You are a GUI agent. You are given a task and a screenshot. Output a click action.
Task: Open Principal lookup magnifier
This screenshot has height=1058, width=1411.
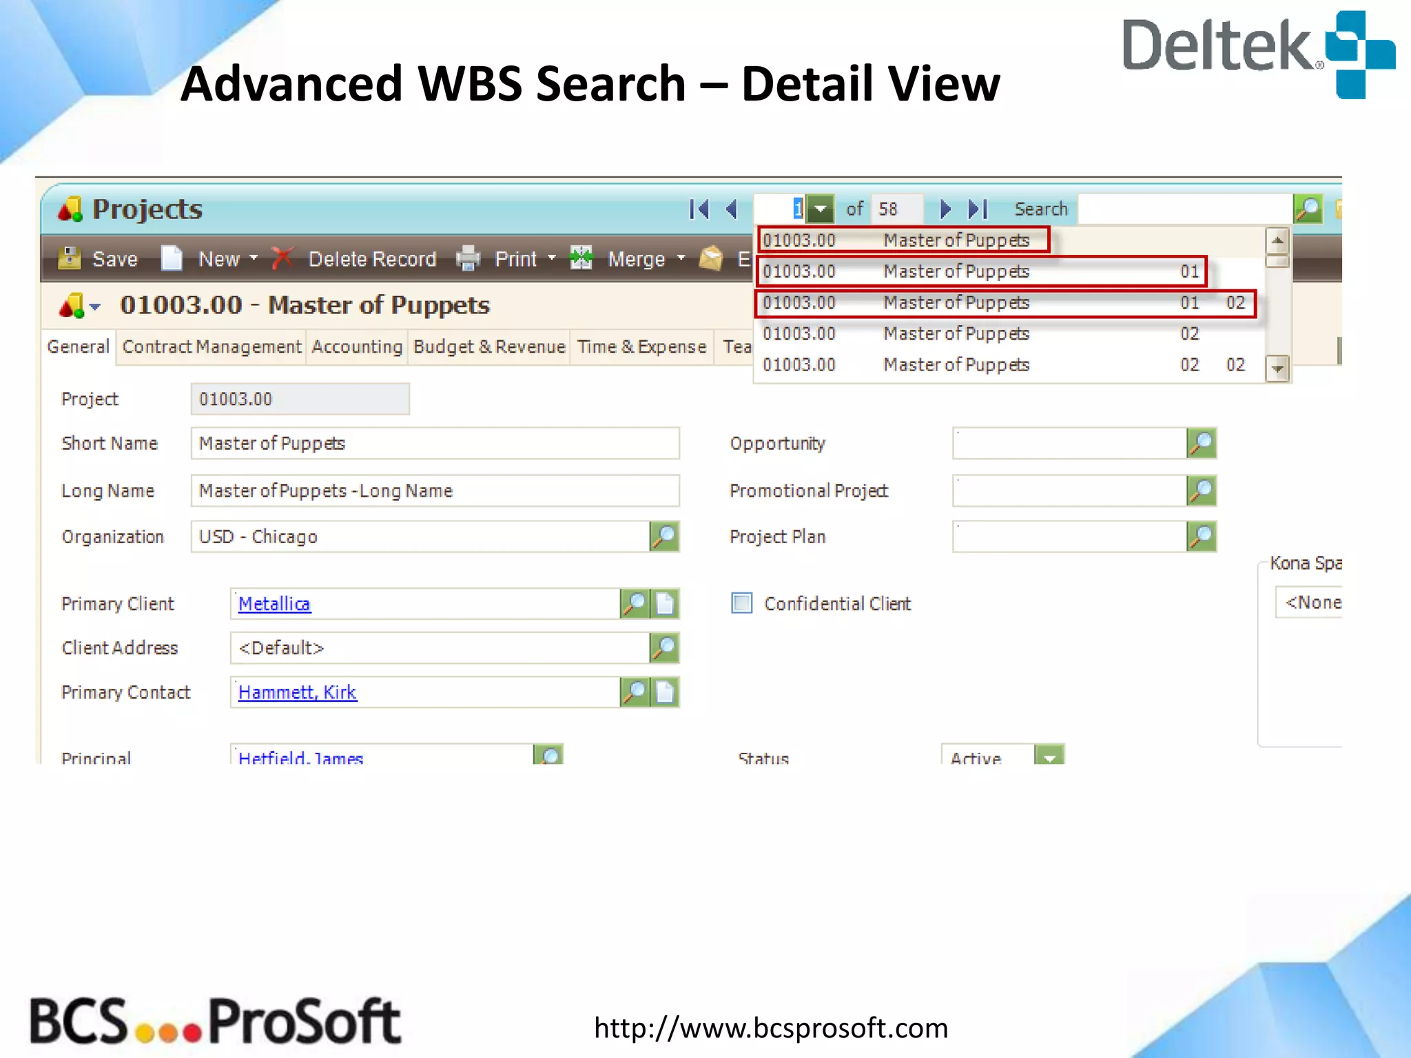(x=548, y=754)
